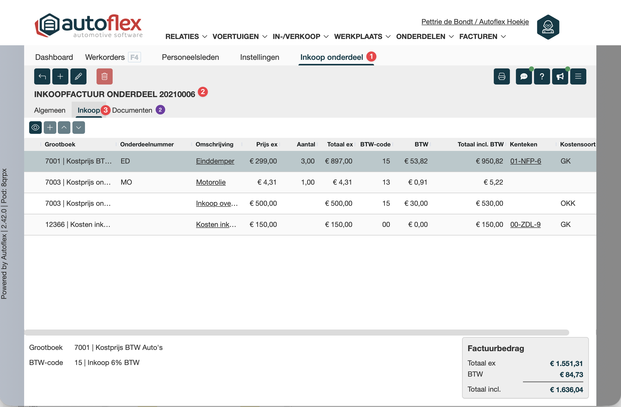Image resolution: width=621 pixels, height=407 pixels.
Task: Delete invoice with red trash icon
Action: tap(104, 76)
